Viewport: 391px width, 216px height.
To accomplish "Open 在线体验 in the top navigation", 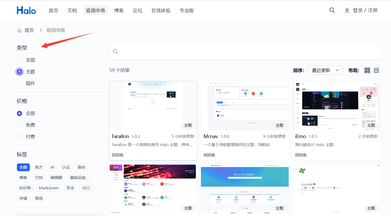I will [x=161, y=10].
